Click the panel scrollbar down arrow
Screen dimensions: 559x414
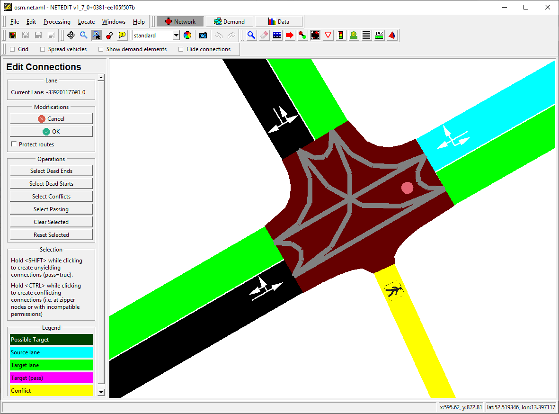pyautogui.click(x=101, y=392)
